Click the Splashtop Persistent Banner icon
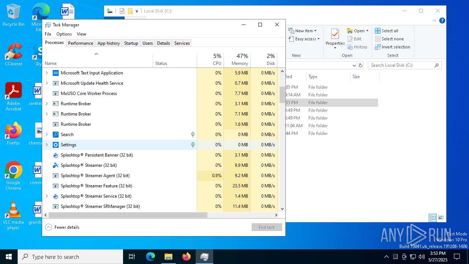 click(56, 155)
